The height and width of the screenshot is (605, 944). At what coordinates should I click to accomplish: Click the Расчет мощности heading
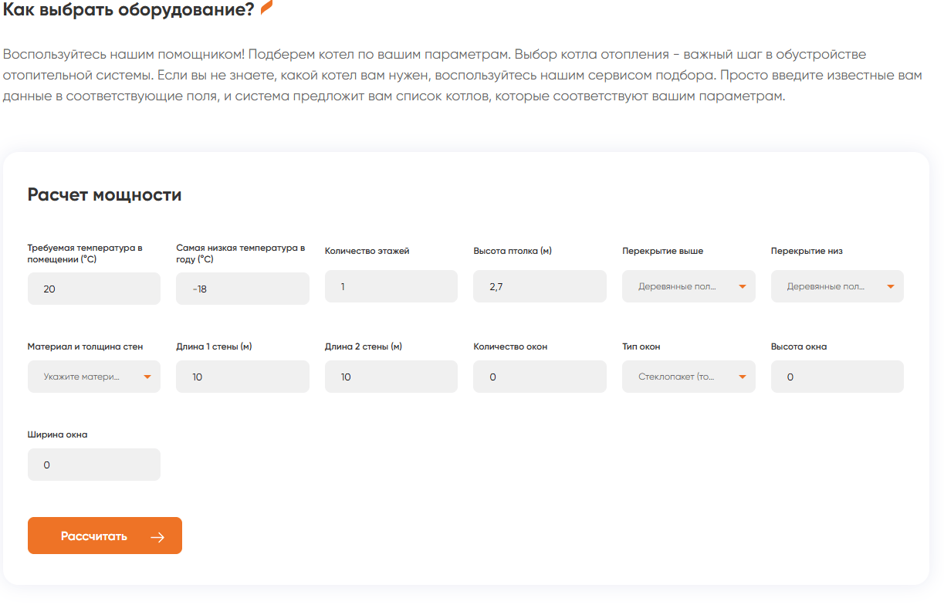click(x=105, y=194)
